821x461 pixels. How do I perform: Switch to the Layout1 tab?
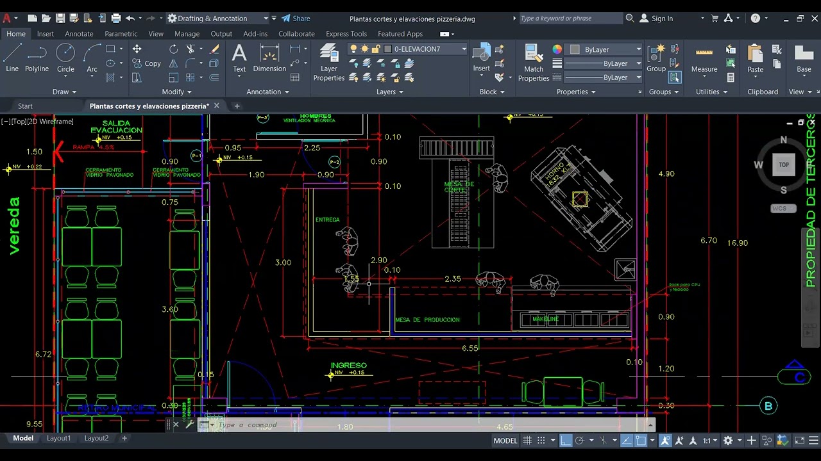pyautogui.click(x=58, y=439)
